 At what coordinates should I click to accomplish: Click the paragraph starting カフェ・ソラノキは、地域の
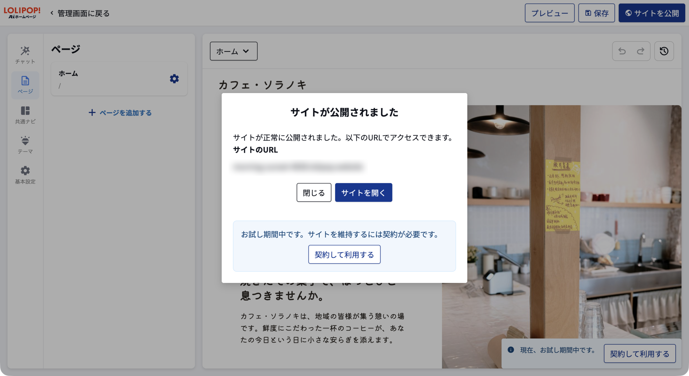point(322,328)
